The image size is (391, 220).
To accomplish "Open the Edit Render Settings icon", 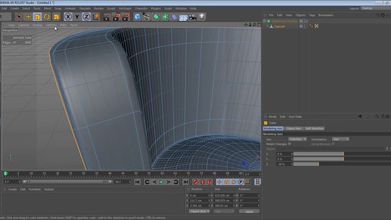I will (126, 16).
